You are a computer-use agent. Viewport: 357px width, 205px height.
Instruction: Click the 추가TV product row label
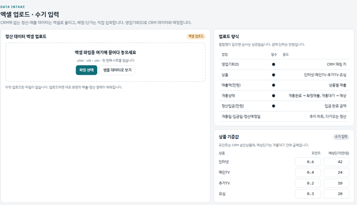(224, 183)
